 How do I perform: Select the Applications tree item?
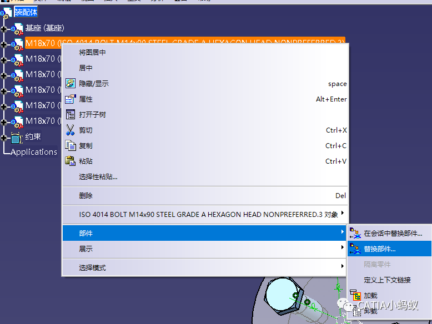(34, 152)
